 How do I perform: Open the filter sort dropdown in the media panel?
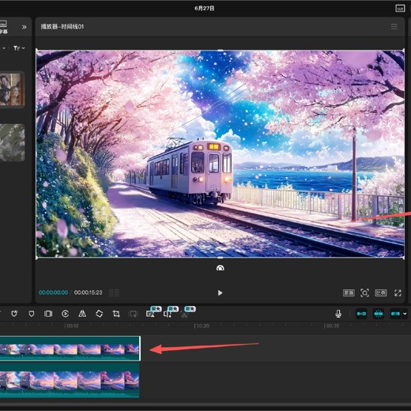pyautogui.click(x=19, y=48)
